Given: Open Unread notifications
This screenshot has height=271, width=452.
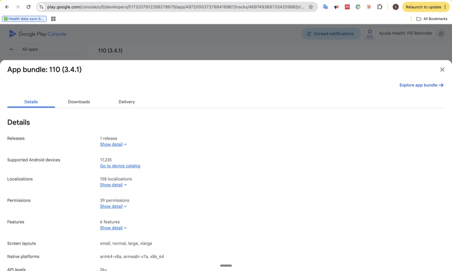Looking at the screenshot, I should click(331, 33).
